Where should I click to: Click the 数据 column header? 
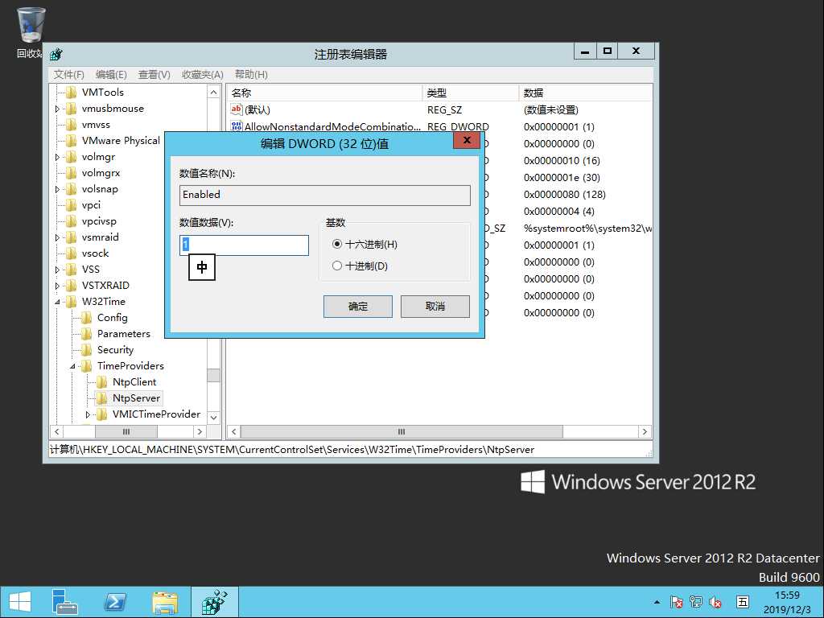point(586,93)
